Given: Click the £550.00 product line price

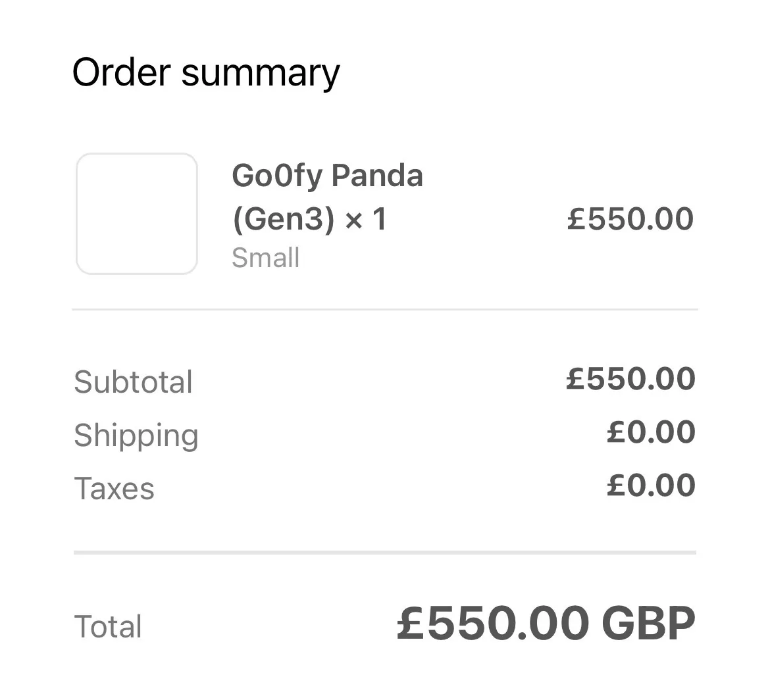Looking at the screenshot, I should [630, 219].
